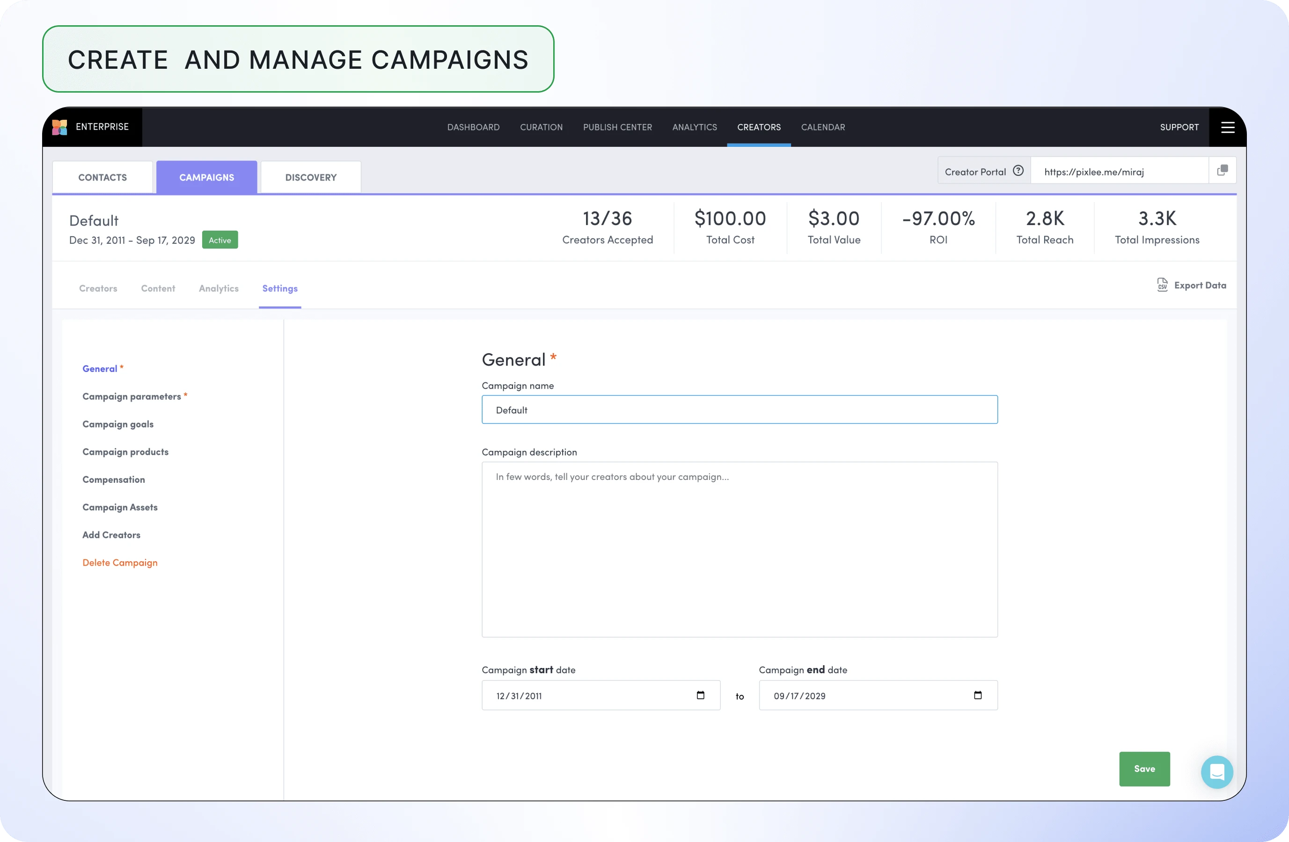Screen dimensions: 1289x842
Task: Navigate to Publish Center
Action: tap(616, 127)
